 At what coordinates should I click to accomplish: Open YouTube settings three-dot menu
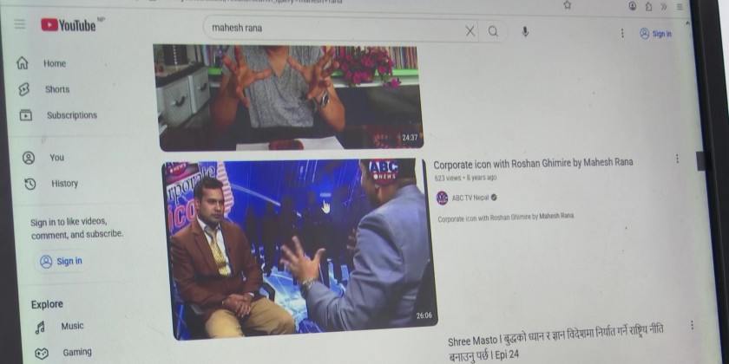click(x=621, y=33)
